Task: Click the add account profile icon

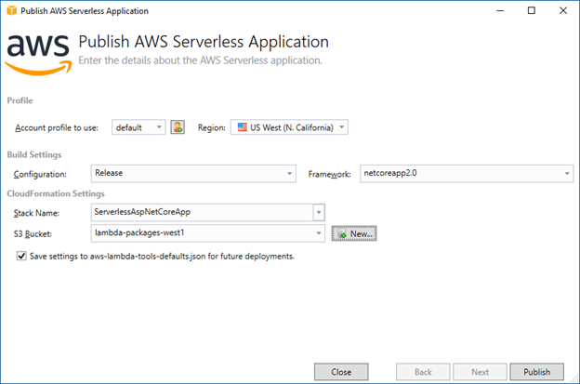Action: [178, 127]
